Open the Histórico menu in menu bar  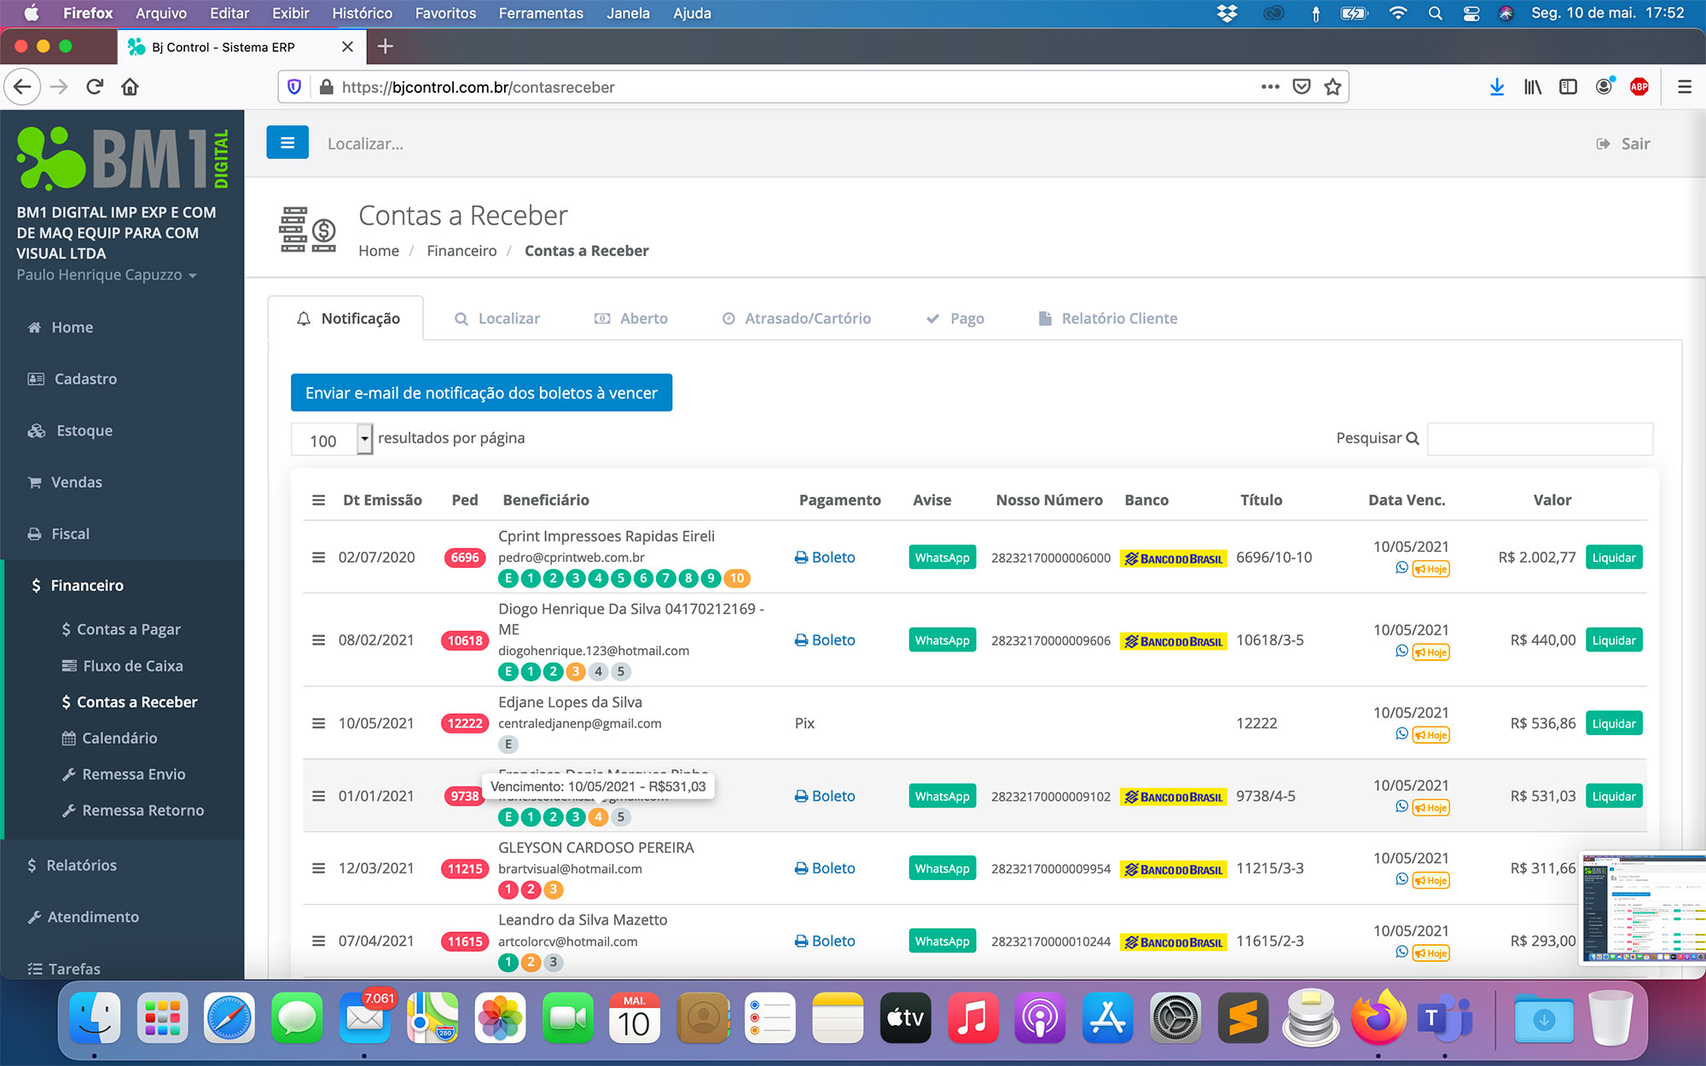pyautogui.click(x=362, y=13)
